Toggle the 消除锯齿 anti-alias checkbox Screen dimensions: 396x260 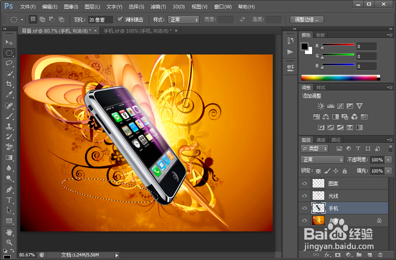(120, 19)
